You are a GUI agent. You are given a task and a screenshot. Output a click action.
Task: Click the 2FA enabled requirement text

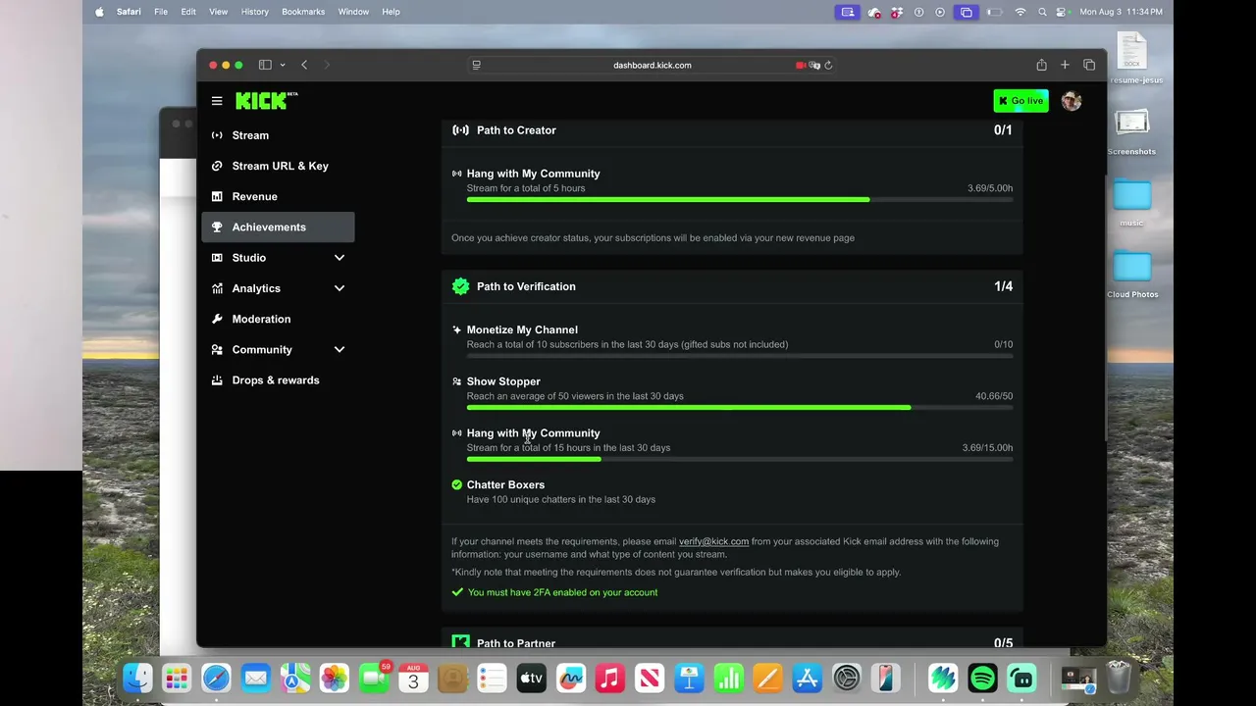click(562, 592)
